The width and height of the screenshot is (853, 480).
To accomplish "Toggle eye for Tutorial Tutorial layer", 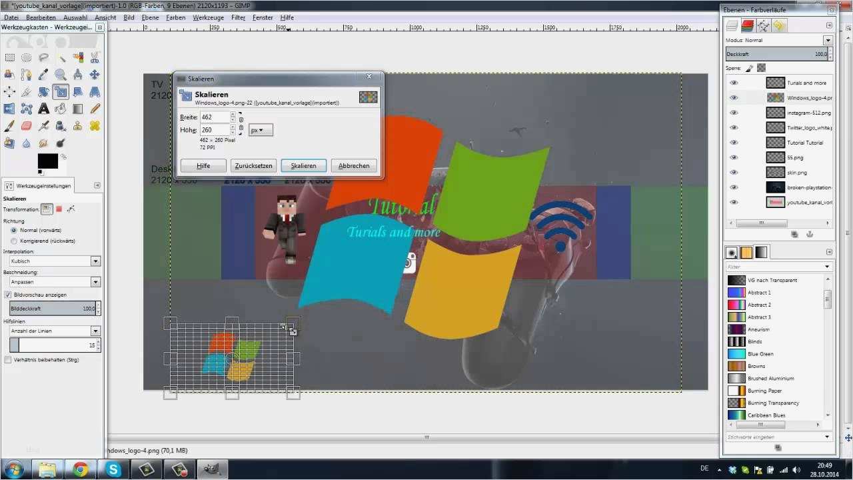I will tap(734, 143).
